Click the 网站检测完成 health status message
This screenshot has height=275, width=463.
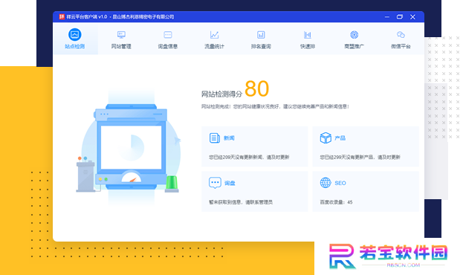tap(275, 106)
